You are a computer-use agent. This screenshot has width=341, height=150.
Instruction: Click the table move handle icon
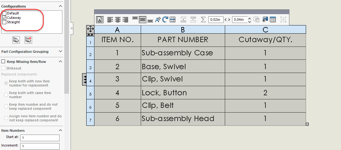[90, 29]
